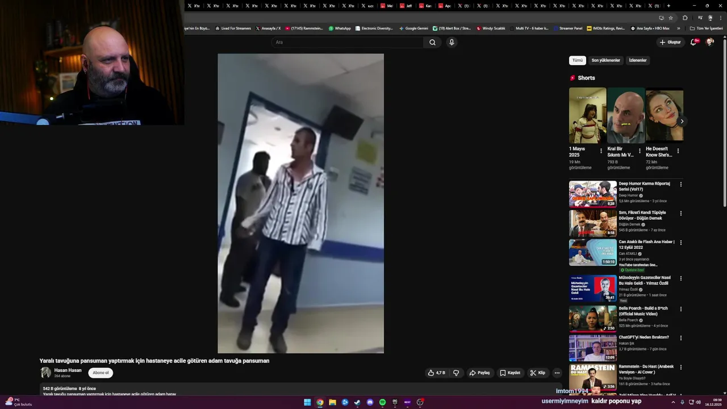
Task: Open Windows Start menu
Action: (x=307, y=402)
